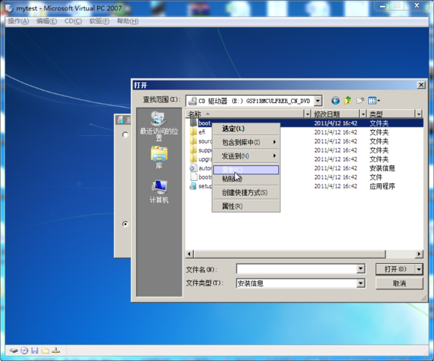Expand the file name (文件名) dropdown arrow
Screen dimensions: 434x361
click(x=361, y=268)
